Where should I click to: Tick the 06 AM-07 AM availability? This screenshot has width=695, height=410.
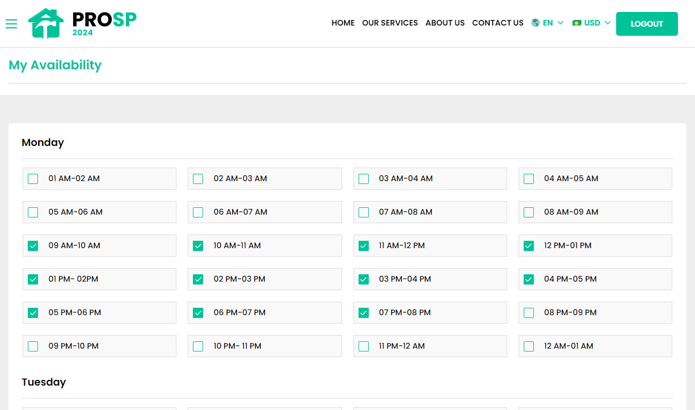click(x=198, y=212)
